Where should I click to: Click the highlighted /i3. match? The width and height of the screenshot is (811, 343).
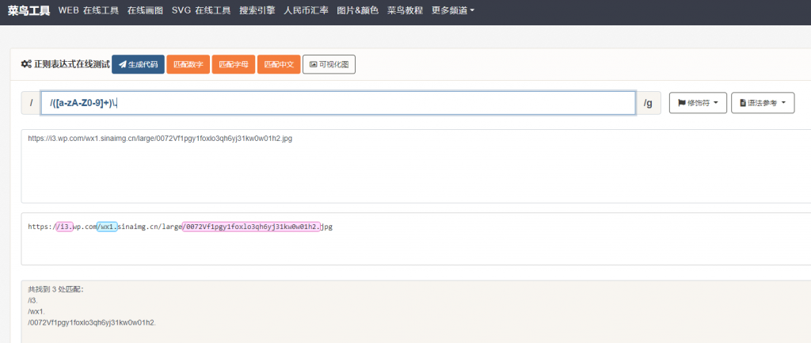coord(64,227)
